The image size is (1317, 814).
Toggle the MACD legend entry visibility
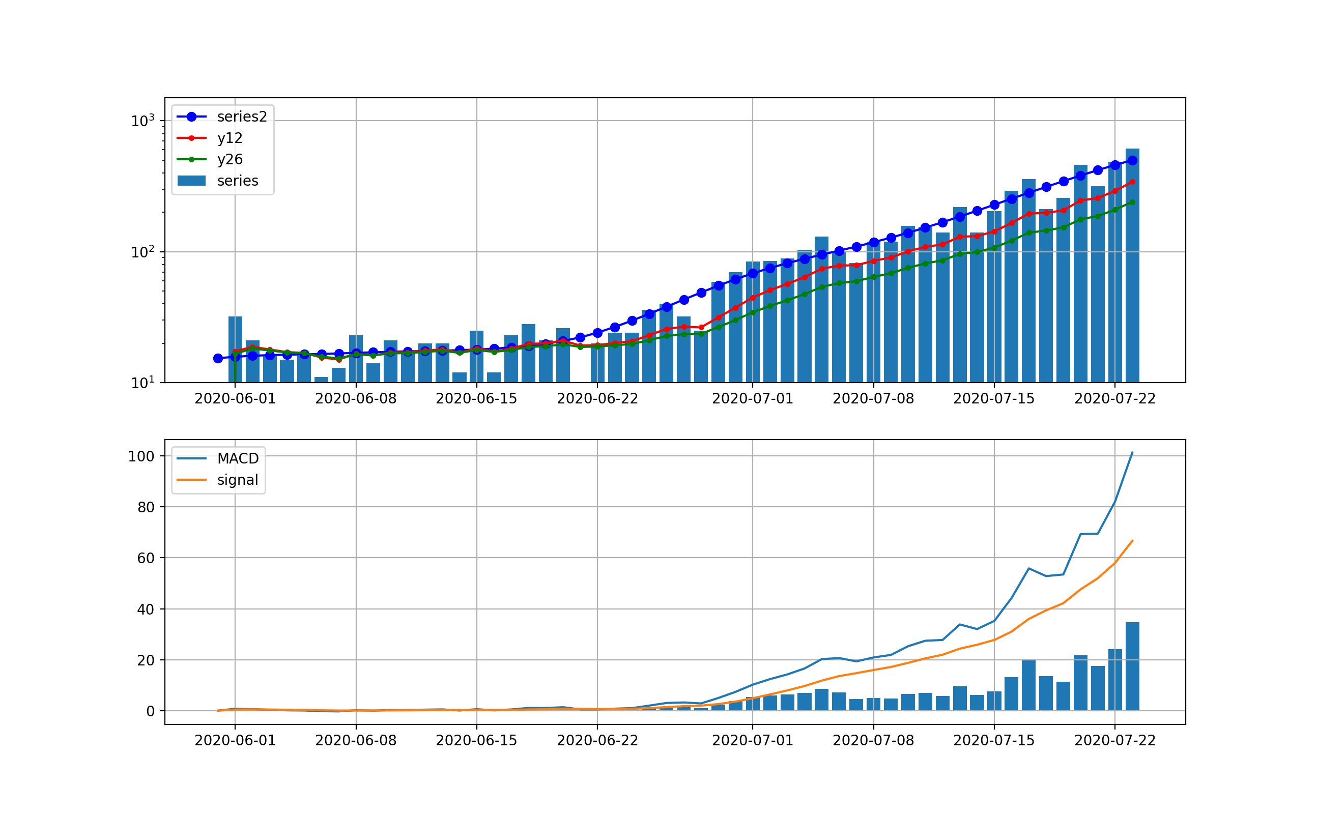point(238,459)
